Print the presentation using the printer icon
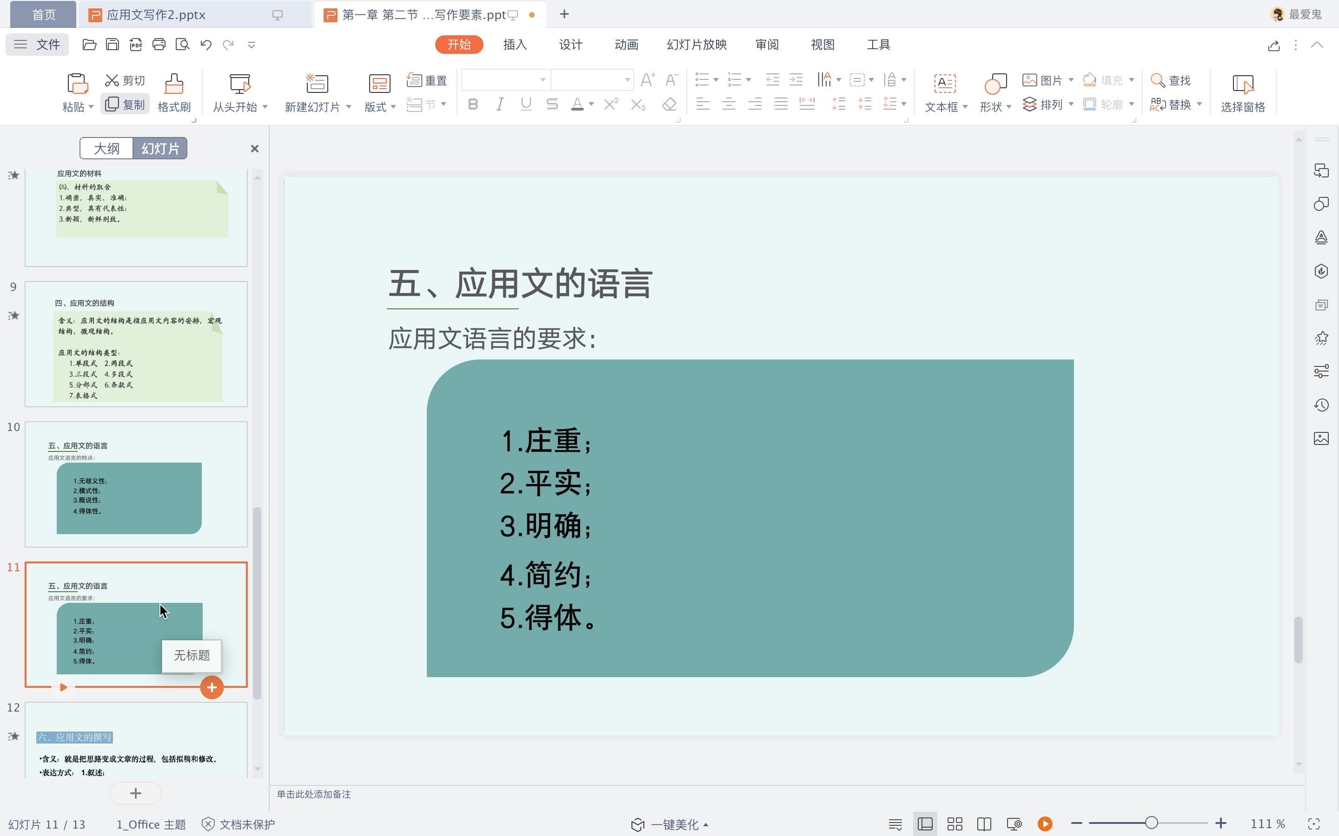This screenshot has height=836, width=1339. tap(159, 45)
